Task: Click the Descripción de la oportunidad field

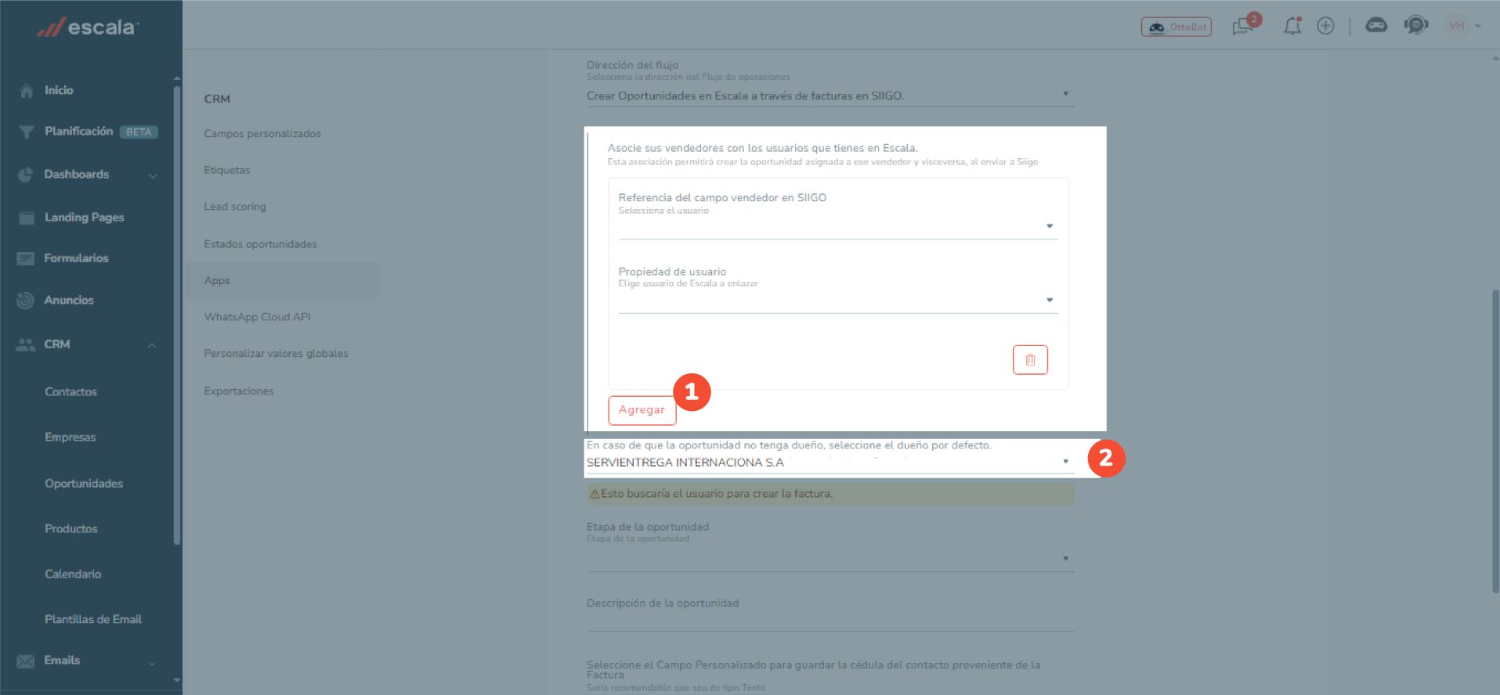Action: click(x=830, y=621)
